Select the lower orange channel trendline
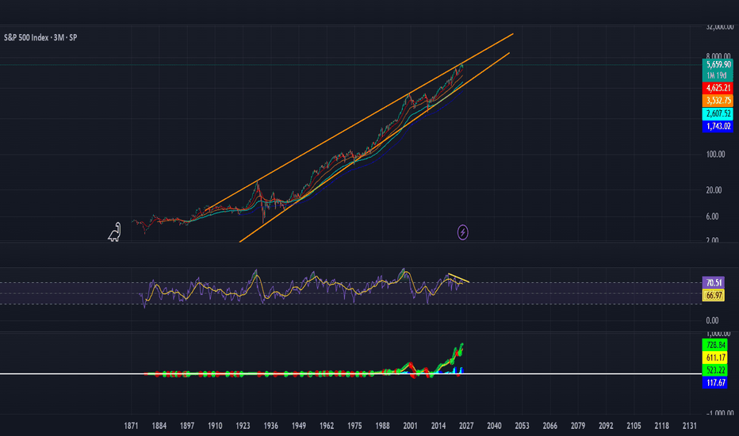 tap(375, 147)
